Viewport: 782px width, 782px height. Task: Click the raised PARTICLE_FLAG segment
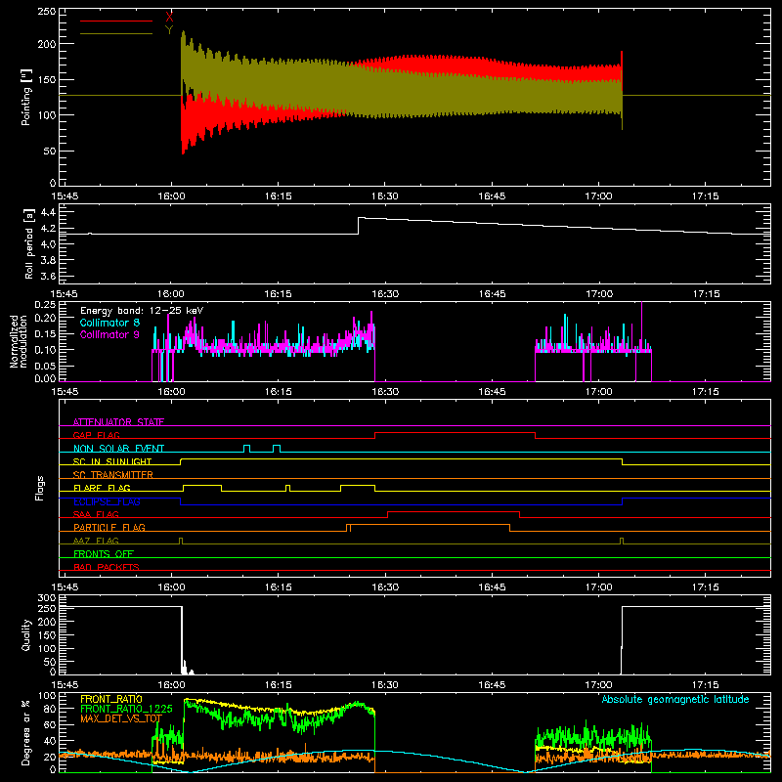(x=430, y=525)
